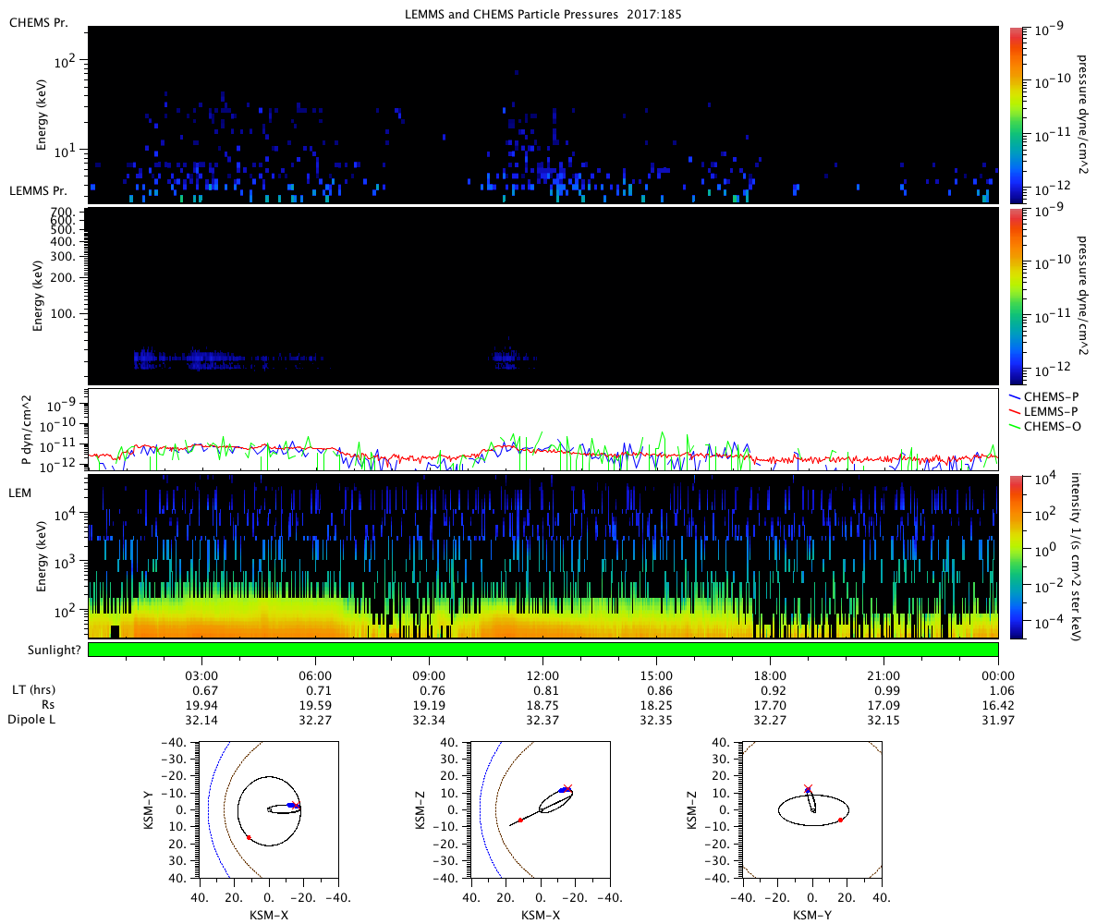Click the 12:00 time axis label
This screenshot has height=924, width=1109.
(542, 675)
